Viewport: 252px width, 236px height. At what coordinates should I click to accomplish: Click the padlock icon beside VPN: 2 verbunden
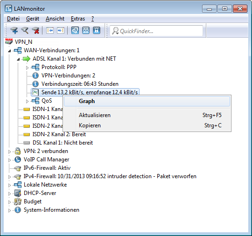(18, 151)
